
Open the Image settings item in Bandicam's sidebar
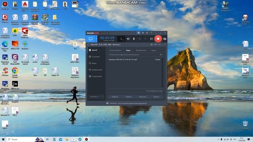[95, 70]
